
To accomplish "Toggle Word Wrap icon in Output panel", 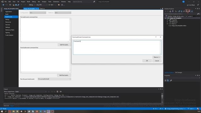I will [x=61, y=92].
